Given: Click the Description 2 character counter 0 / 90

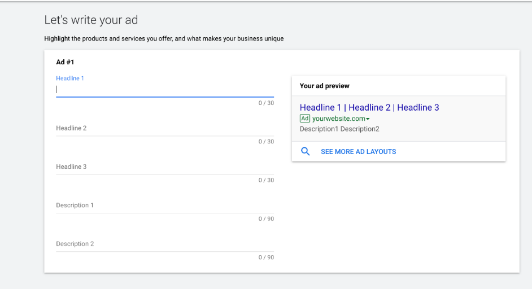Looking at the screenshot, I should coord(266,257).
